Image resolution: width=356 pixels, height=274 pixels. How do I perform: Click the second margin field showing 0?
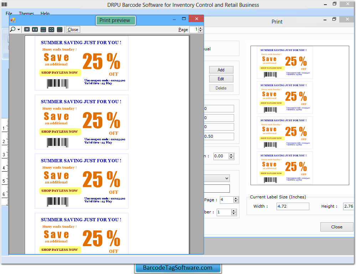point(219,118)
